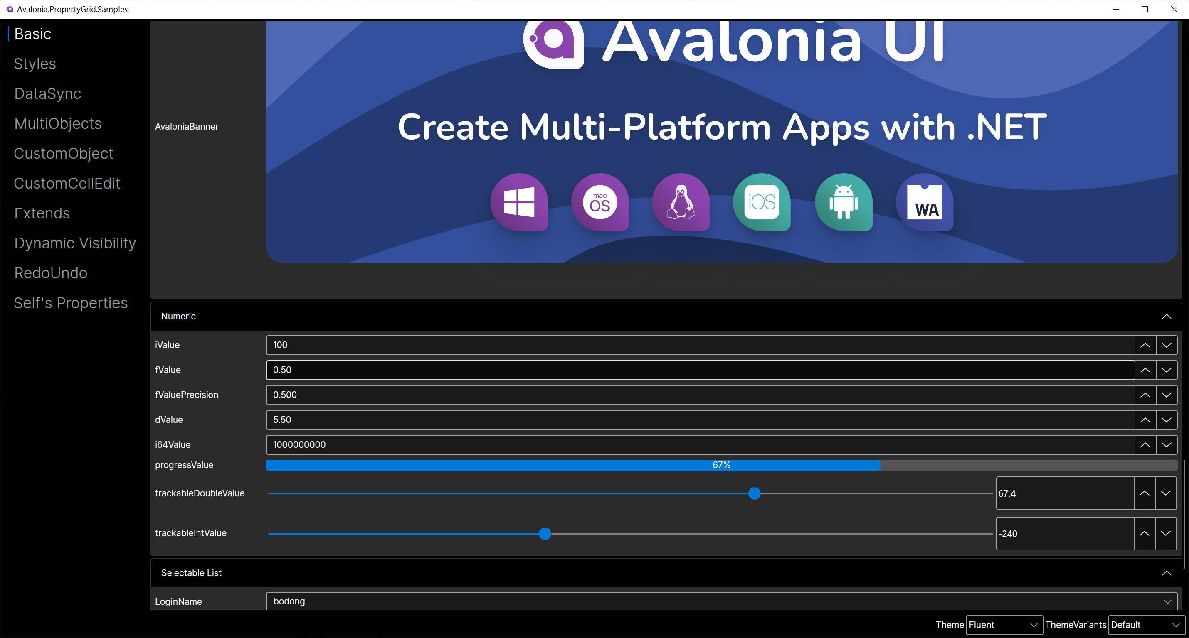This screenshot has width=1189, height=638.
Task: Collapse the Numeric category
Action: [x=1166, y=317]
